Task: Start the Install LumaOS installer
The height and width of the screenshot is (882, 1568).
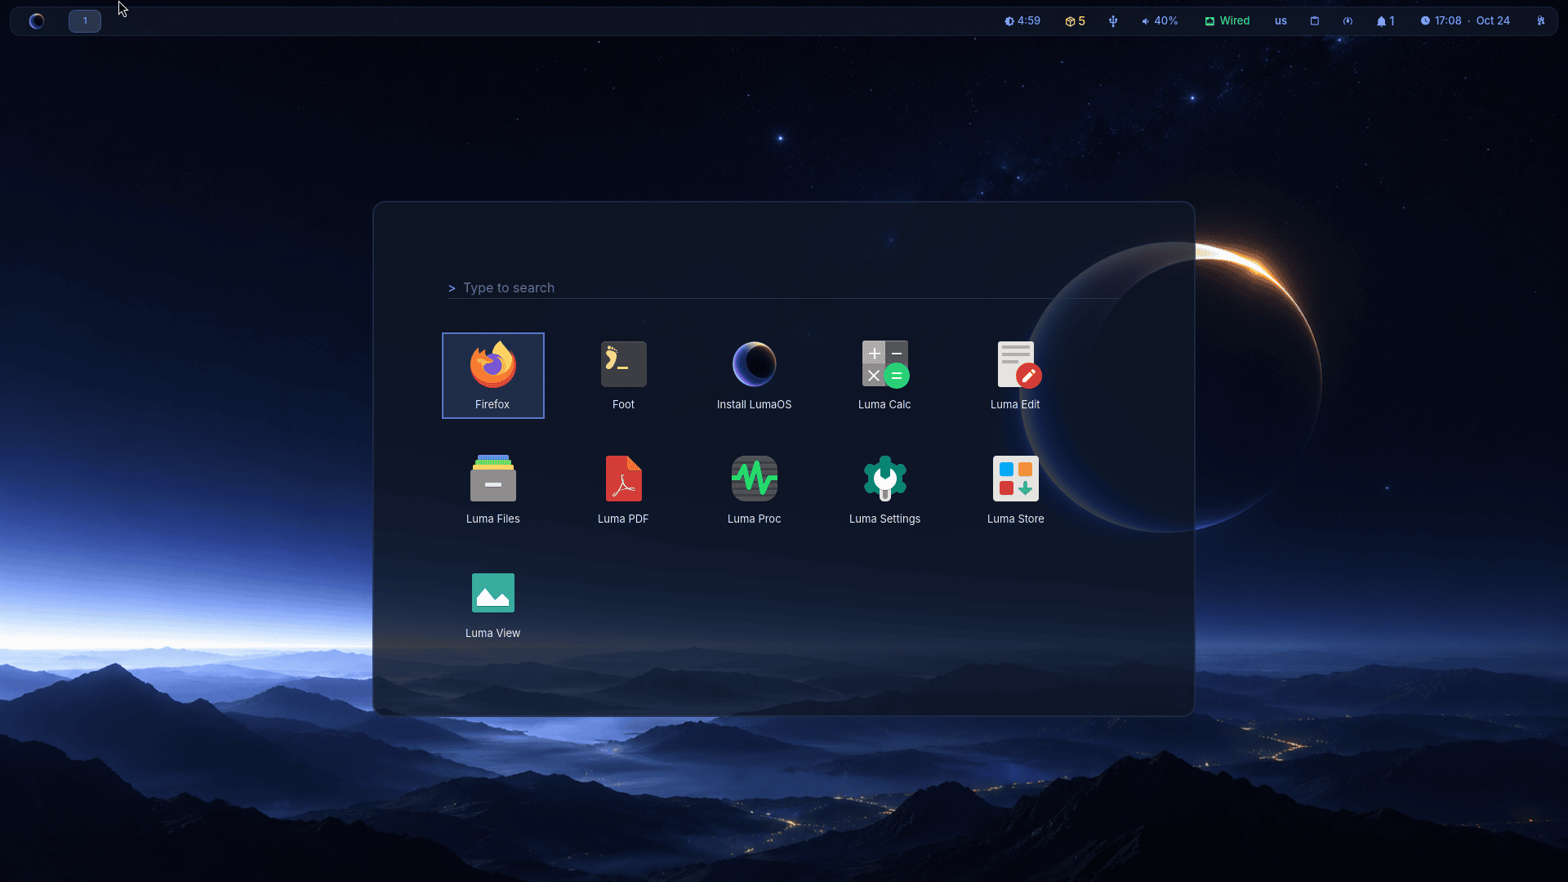Action: tap(754, 376)
